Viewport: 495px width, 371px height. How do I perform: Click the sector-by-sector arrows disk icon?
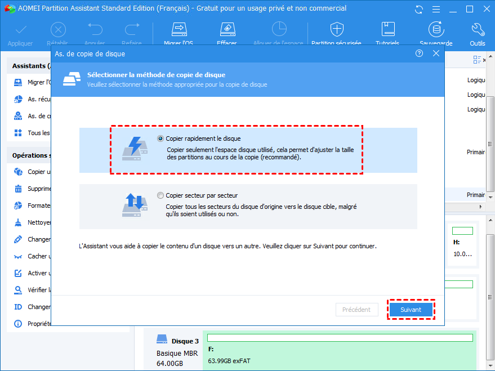point(135,205)
